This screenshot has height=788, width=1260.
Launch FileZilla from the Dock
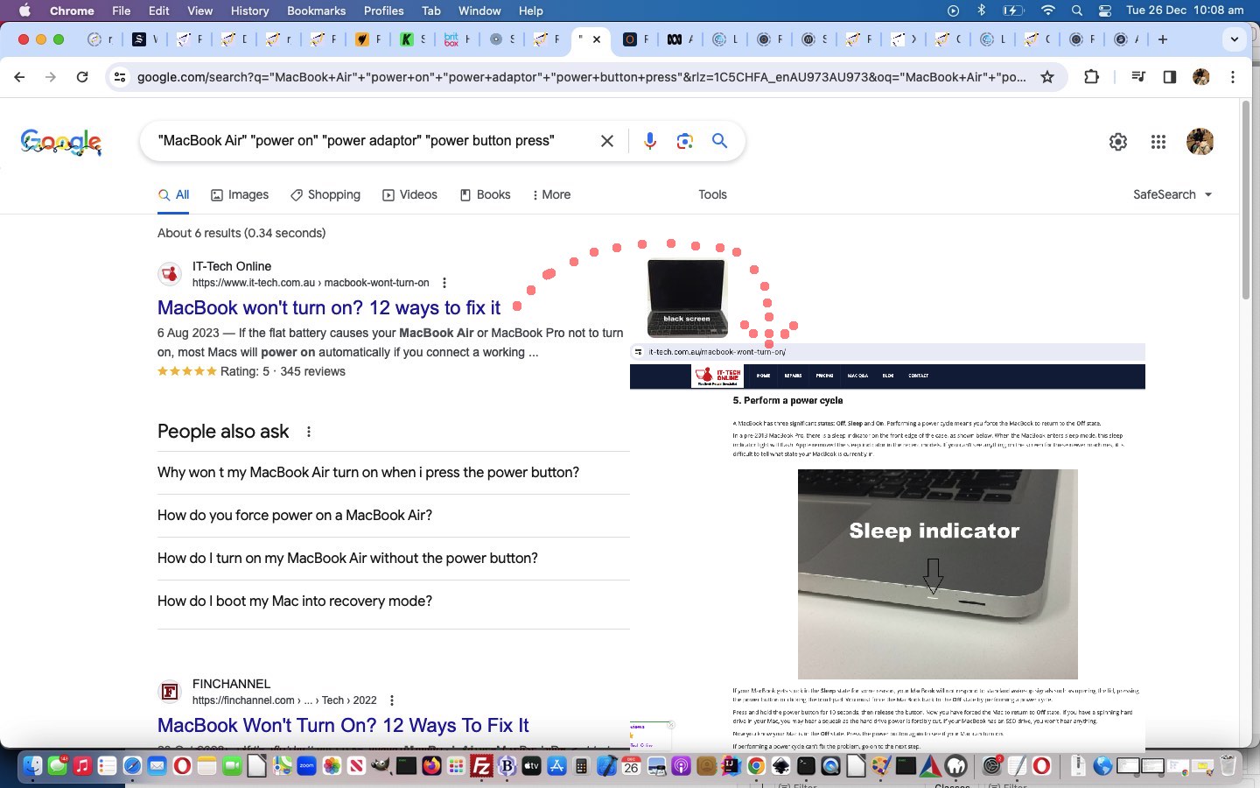(481, 766)
